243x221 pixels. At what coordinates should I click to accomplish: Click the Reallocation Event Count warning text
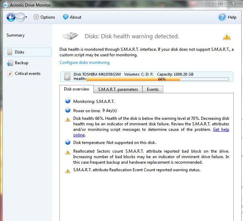[x=137, y=170]
